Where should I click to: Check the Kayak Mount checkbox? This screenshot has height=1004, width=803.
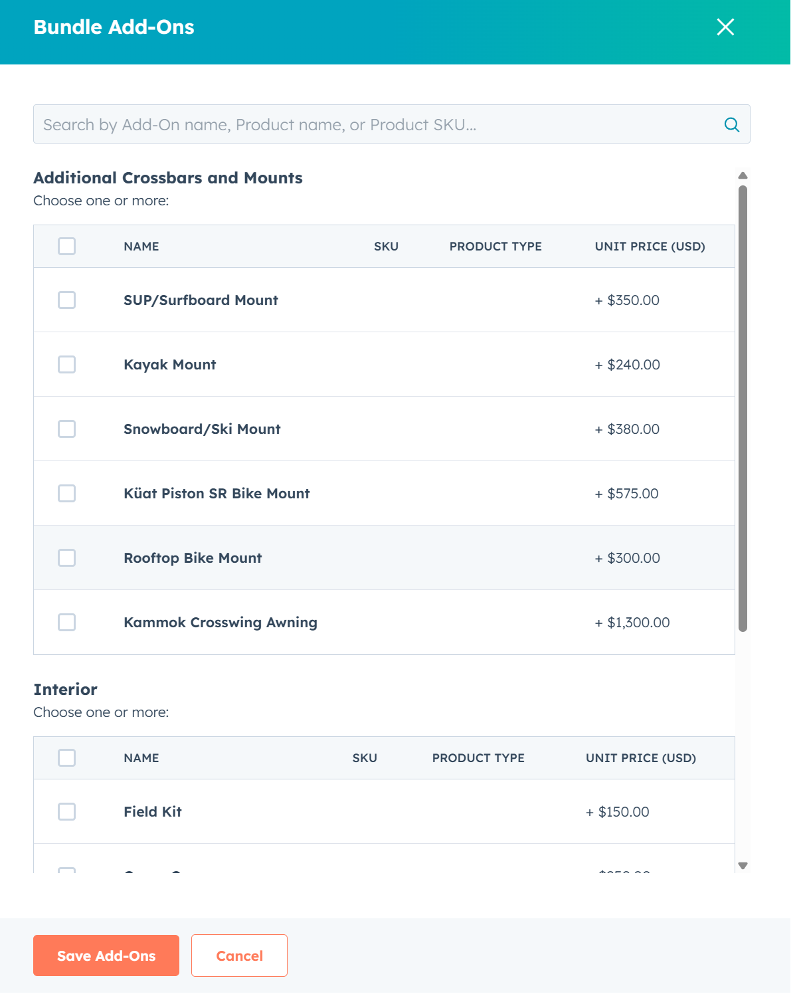click(66, 364)
